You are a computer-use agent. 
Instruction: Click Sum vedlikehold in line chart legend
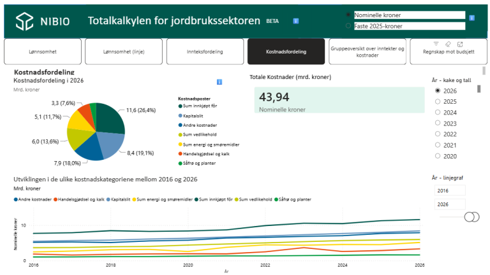pos(253,199)
